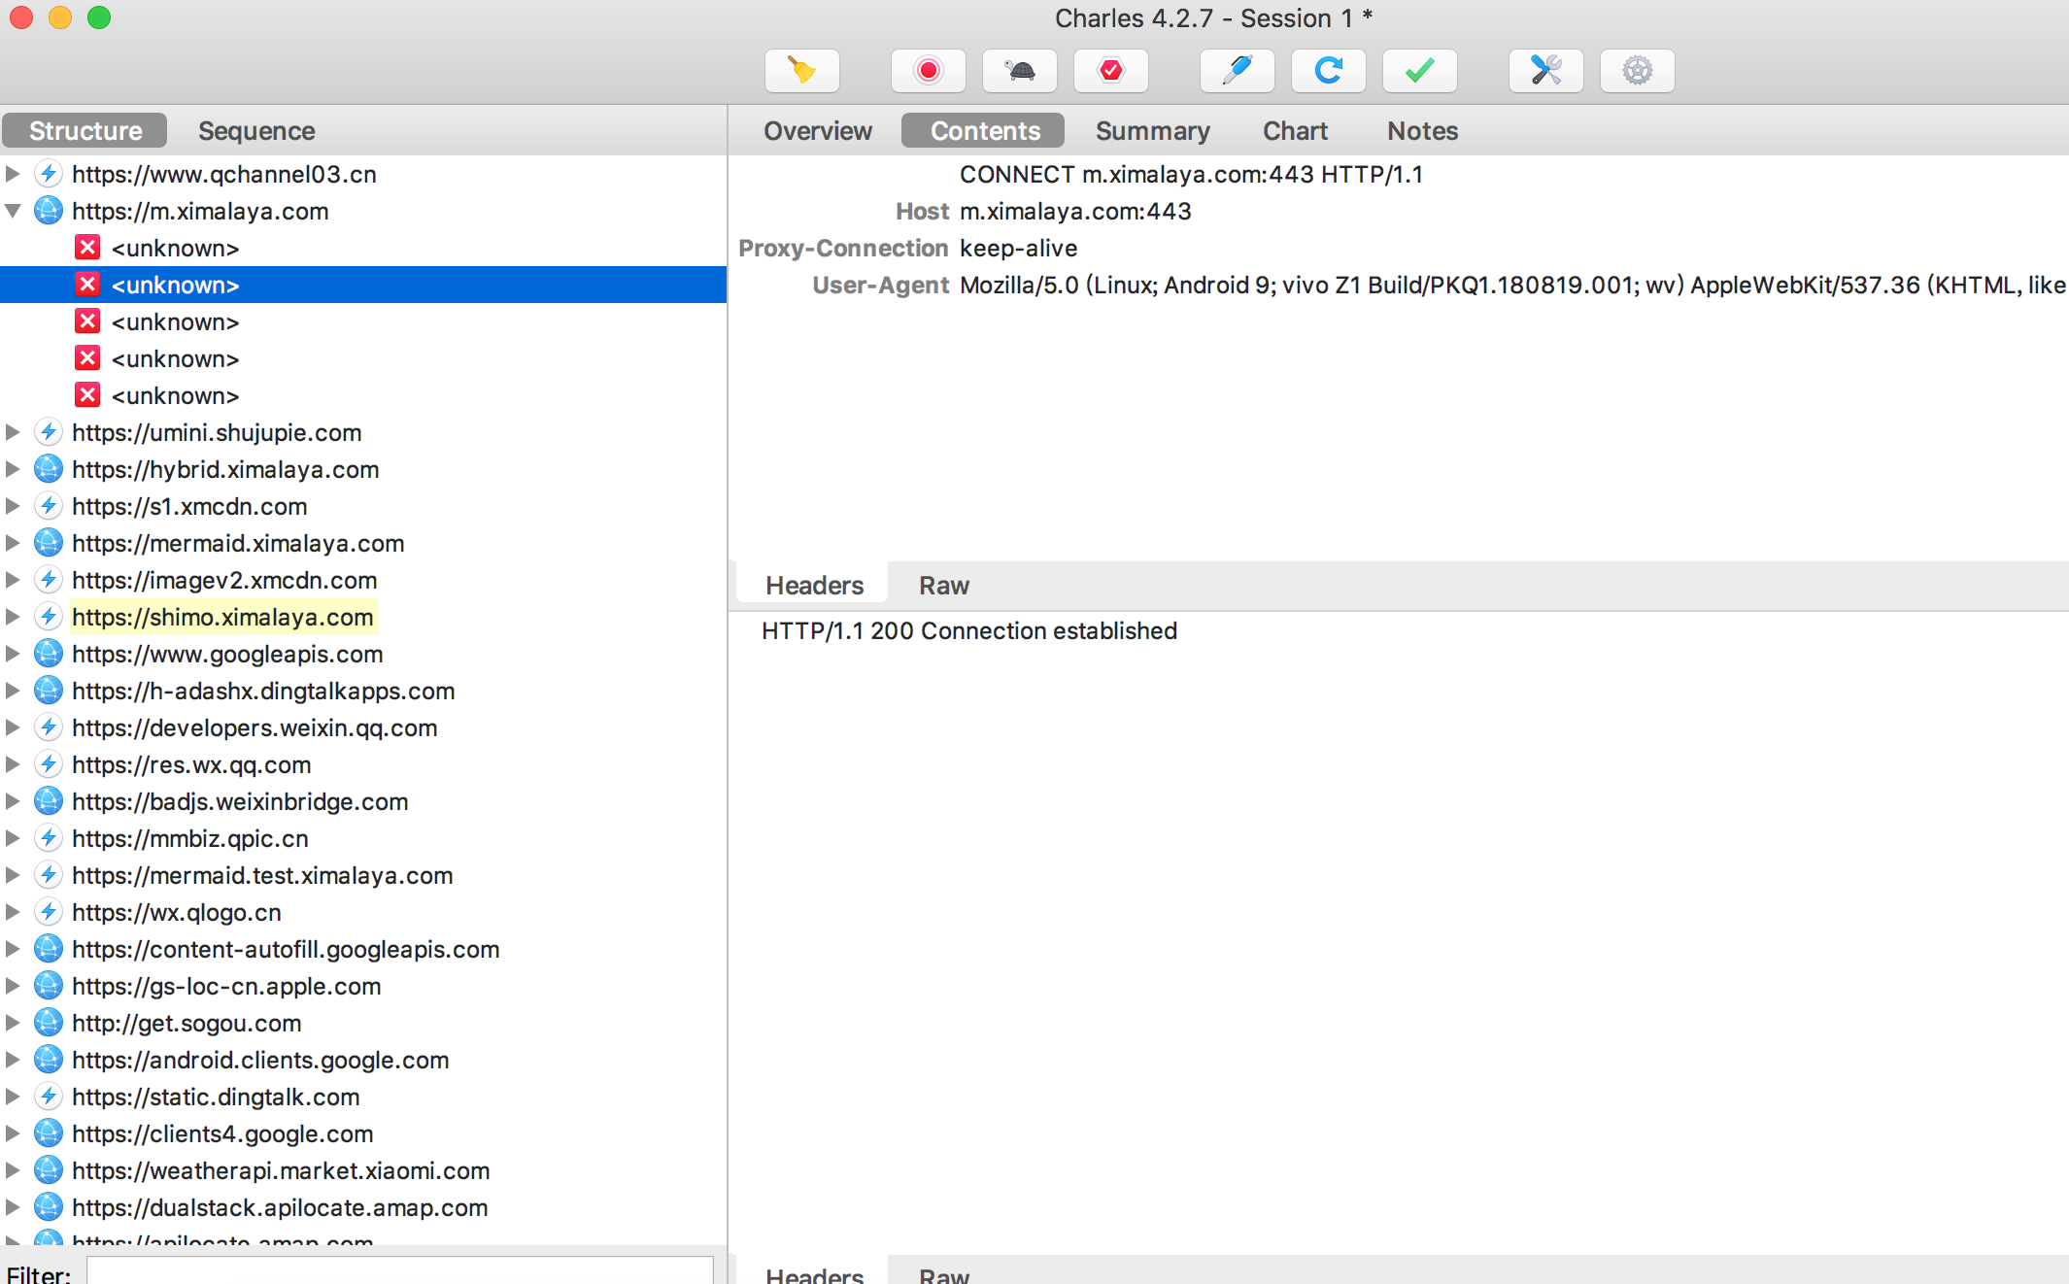The width and height of the screenshot is (2069, 1284).
Task: Click the broom clear session icon
Action: point(801,71)
